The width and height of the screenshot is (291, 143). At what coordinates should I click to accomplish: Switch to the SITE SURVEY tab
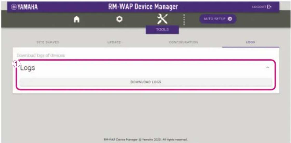point(48,42)
